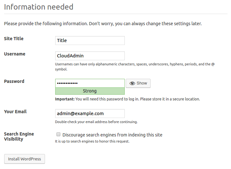Toggle password visibility with the Show button
This screenshot has width=231, height=169.
coord(138,83)
